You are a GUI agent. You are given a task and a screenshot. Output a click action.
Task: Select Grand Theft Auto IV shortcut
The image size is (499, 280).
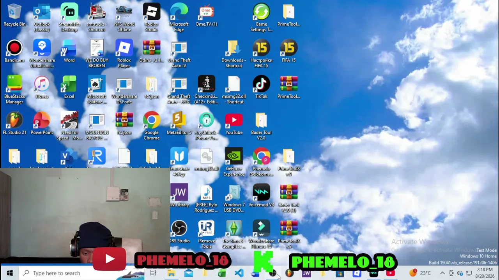179,54
